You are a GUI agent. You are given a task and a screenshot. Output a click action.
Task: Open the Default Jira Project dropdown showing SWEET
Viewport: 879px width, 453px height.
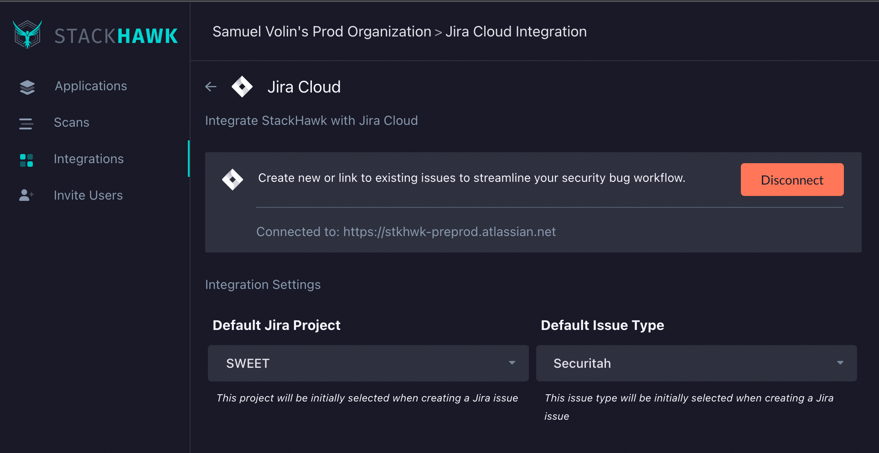pos(368,363)
